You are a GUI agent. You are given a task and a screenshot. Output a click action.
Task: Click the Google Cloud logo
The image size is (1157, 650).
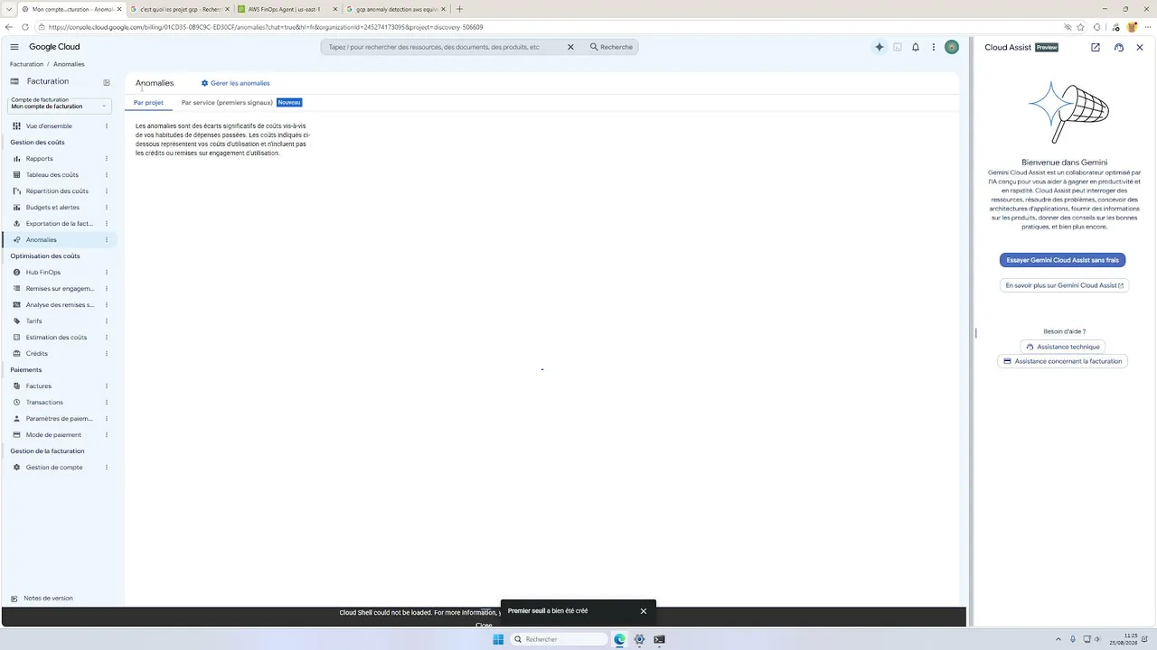[x=54, y=47]
